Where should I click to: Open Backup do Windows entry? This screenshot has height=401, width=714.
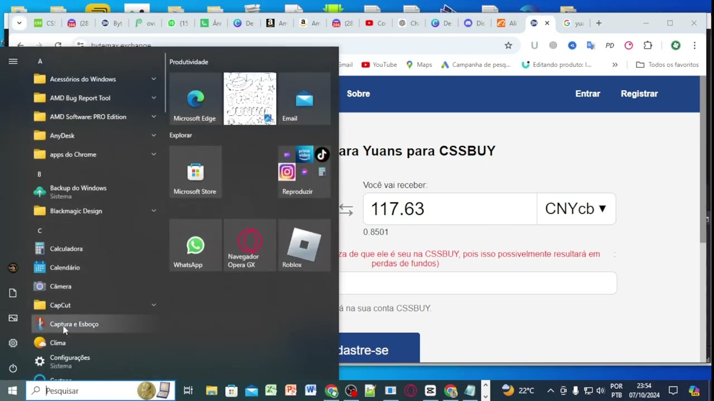coord(95,192)
